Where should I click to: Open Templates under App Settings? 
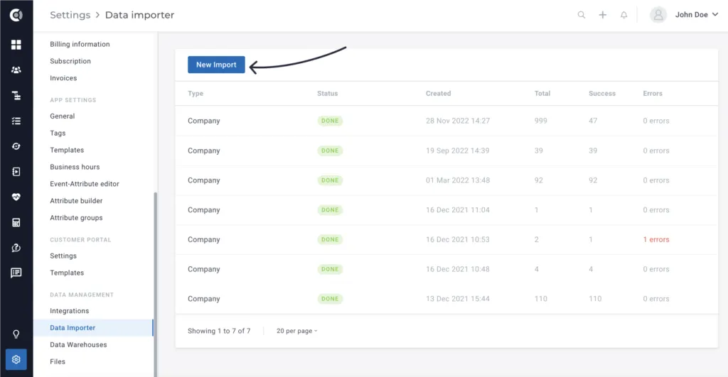point(67,150)
